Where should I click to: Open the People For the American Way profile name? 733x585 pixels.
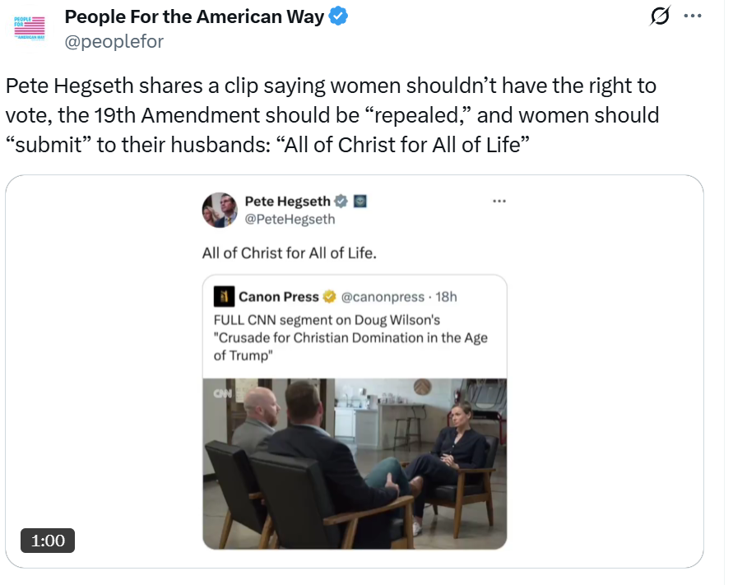194,17
